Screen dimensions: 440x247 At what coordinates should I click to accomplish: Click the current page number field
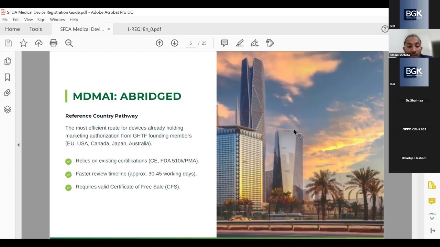[190, 43]
